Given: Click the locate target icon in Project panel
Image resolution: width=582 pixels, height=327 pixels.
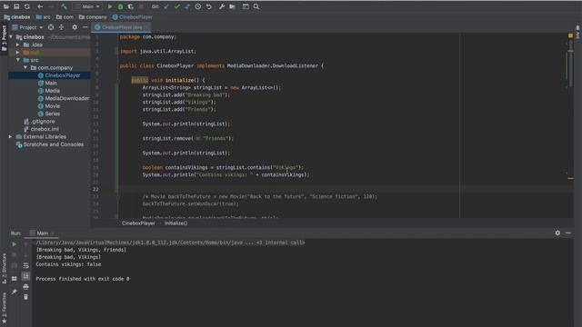Looking at the screenshot, I should click(x=51, y=27).
